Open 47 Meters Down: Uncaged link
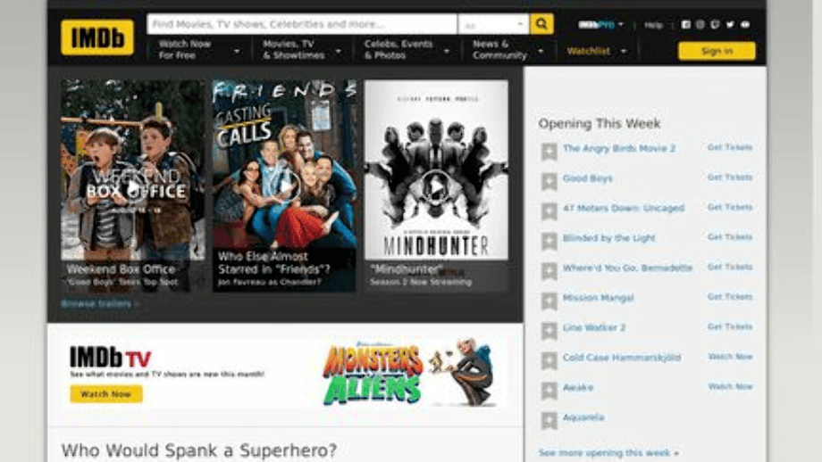822x462 pixels. [x=624, y=208]
